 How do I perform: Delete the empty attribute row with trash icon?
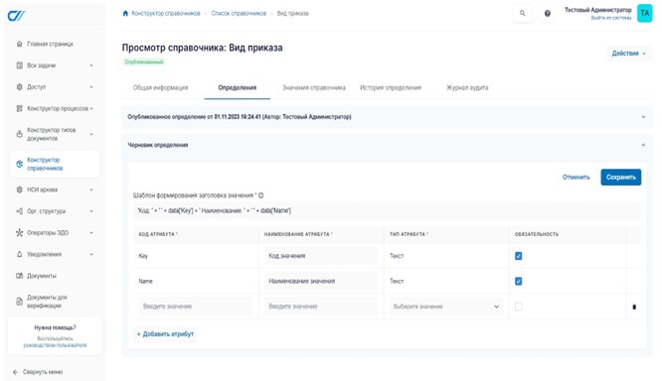click(634, 307)
